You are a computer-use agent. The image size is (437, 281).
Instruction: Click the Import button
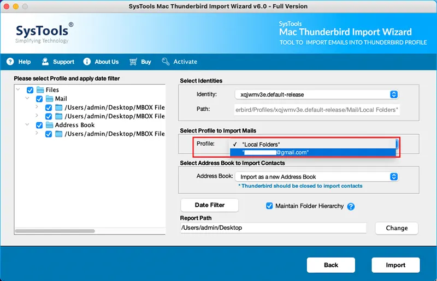[395, 265]
